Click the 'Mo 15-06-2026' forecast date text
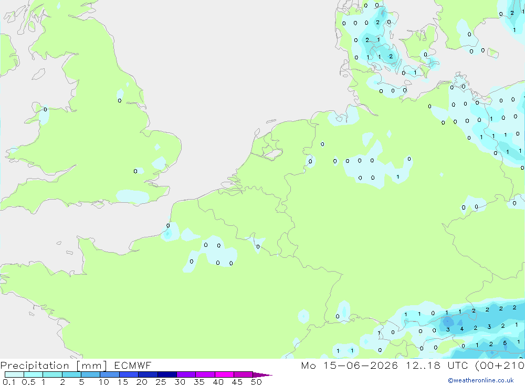Viewport: 525px width, 385px height. point(349,365)
